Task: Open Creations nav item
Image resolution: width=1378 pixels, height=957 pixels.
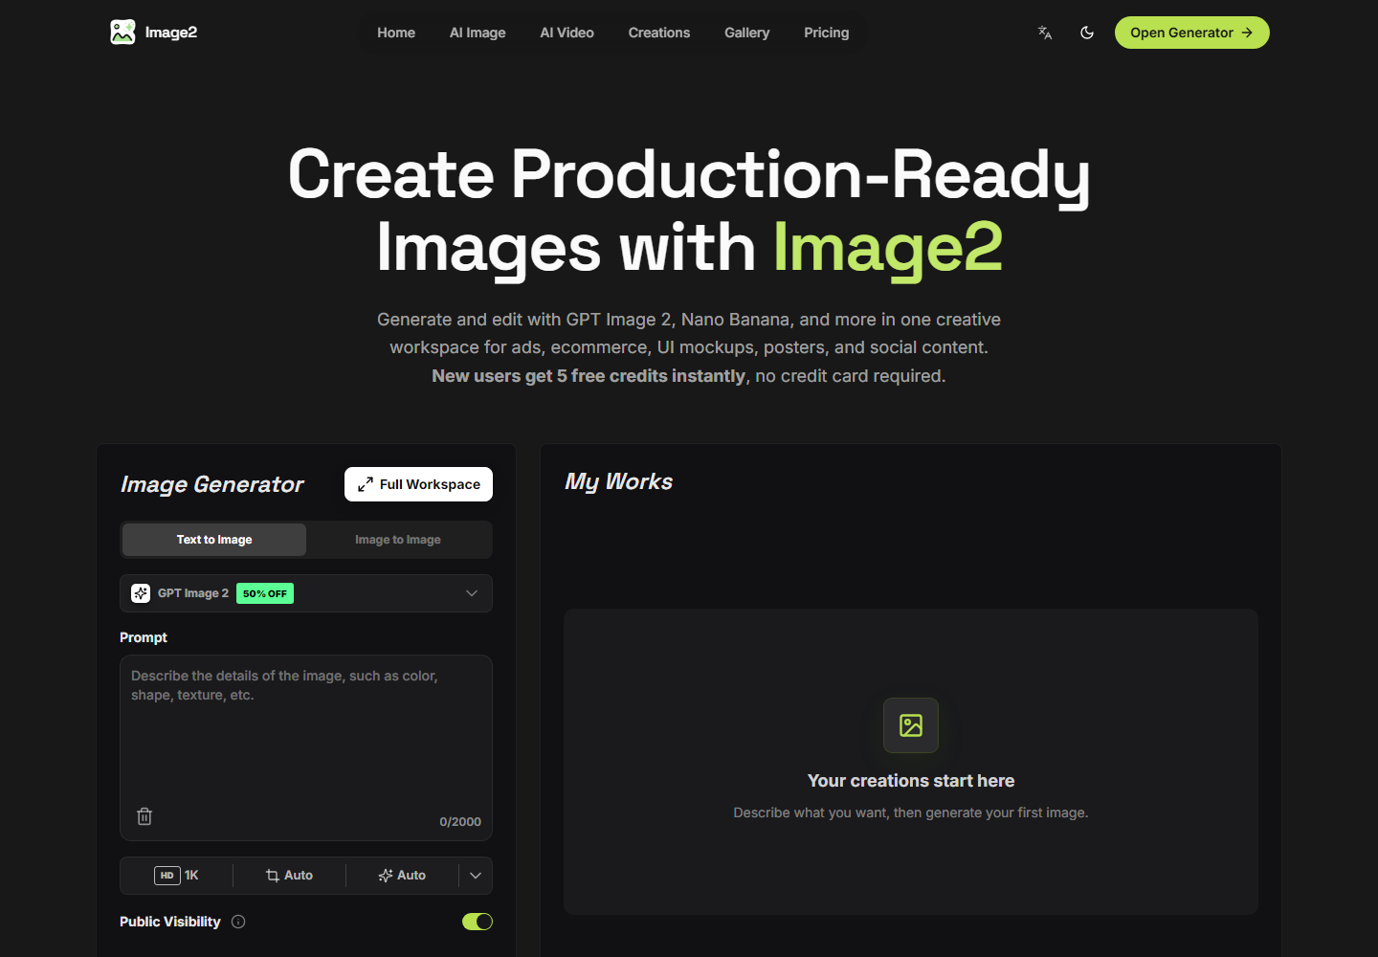Action: tap(659, 33)
